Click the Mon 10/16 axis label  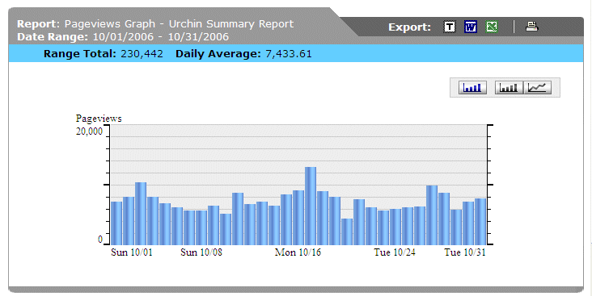tap(298, 252)
